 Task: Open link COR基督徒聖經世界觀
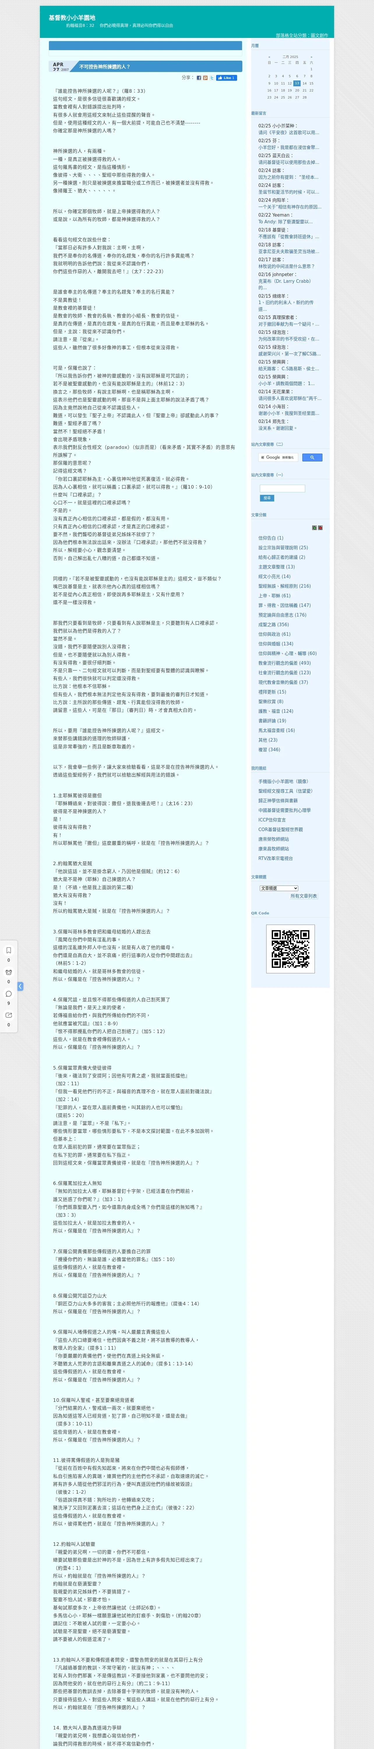click(x=280, y=829)
